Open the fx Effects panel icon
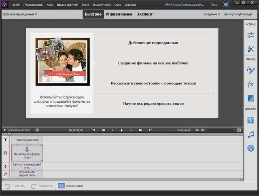Viewport: 259px width, 196px height. point(251,84)
